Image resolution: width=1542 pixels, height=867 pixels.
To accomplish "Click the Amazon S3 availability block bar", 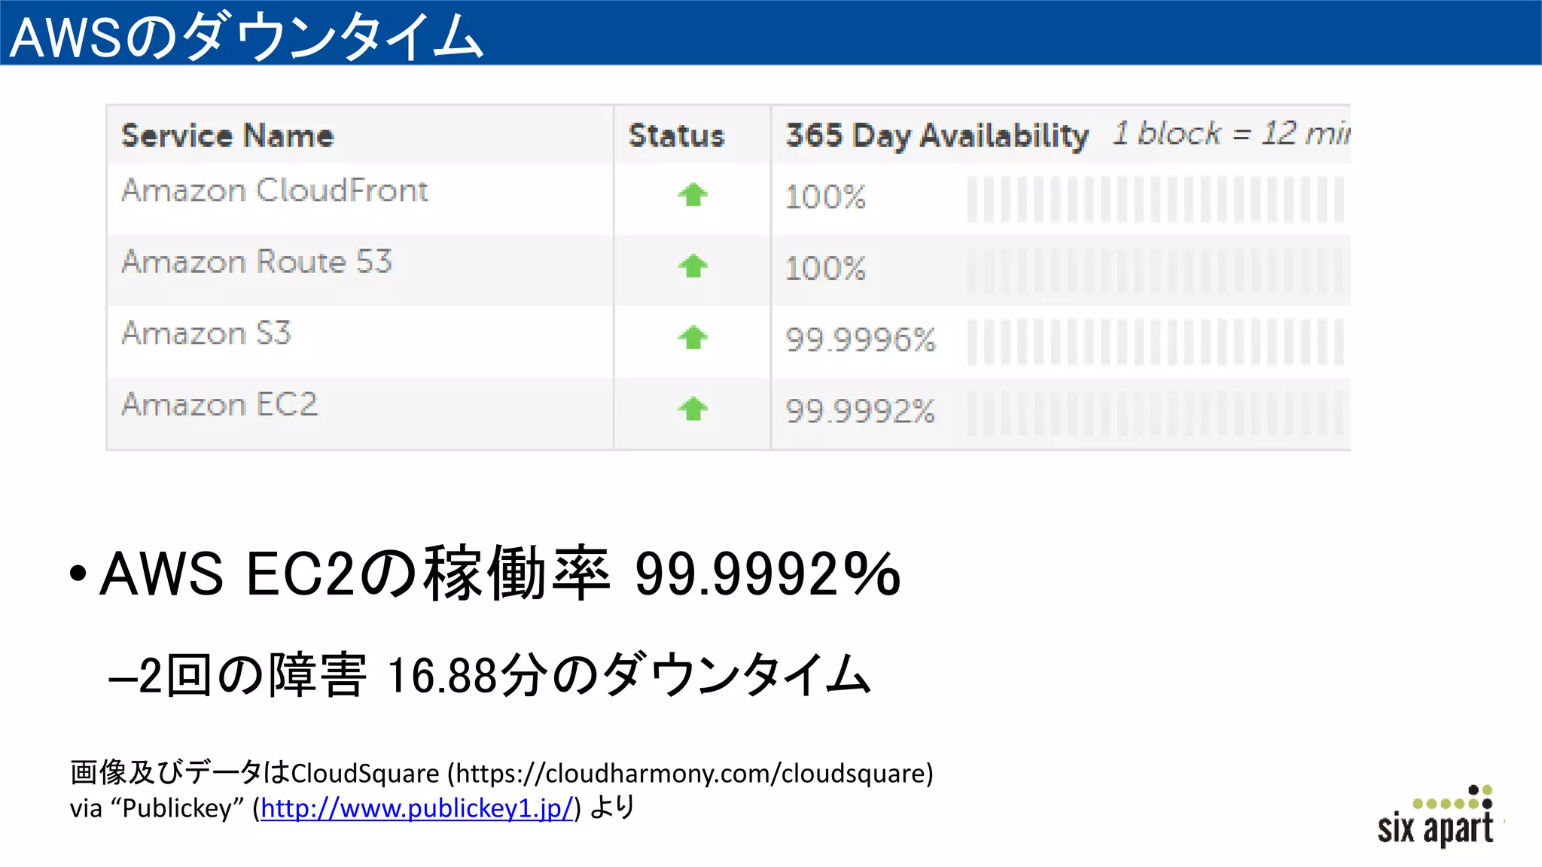I will pos(1155,342).
